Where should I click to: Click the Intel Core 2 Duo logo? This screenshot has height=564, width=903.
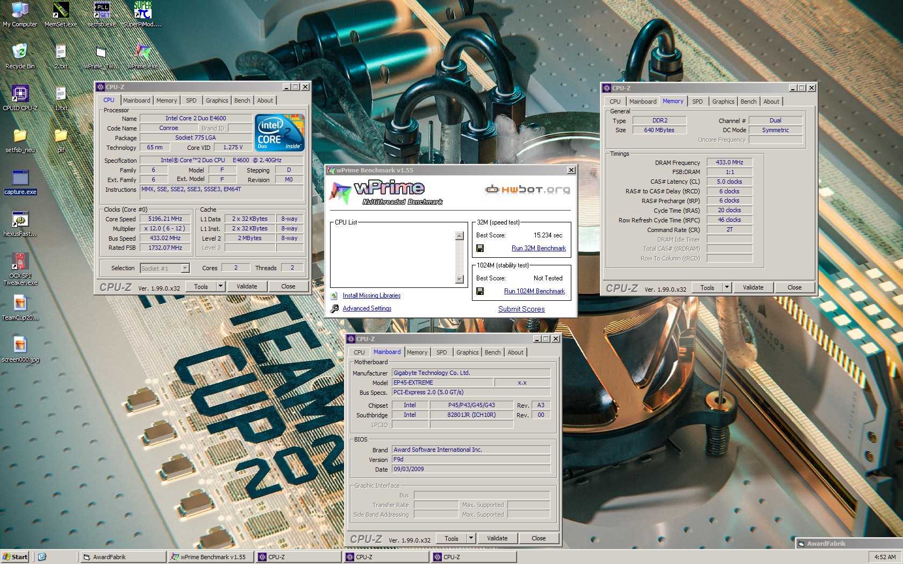click(279, 132)
